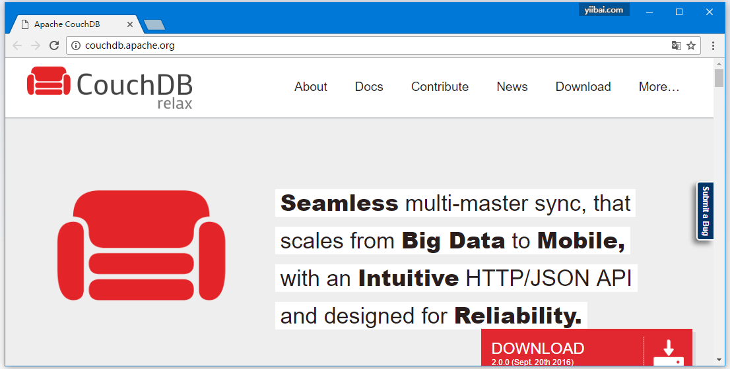Click the site information icon in address bar

tap(76, 46)
